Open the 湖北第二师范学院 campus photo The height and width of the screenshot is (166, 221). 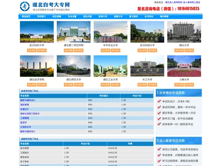pyautogui.click(x=74, y=32)
